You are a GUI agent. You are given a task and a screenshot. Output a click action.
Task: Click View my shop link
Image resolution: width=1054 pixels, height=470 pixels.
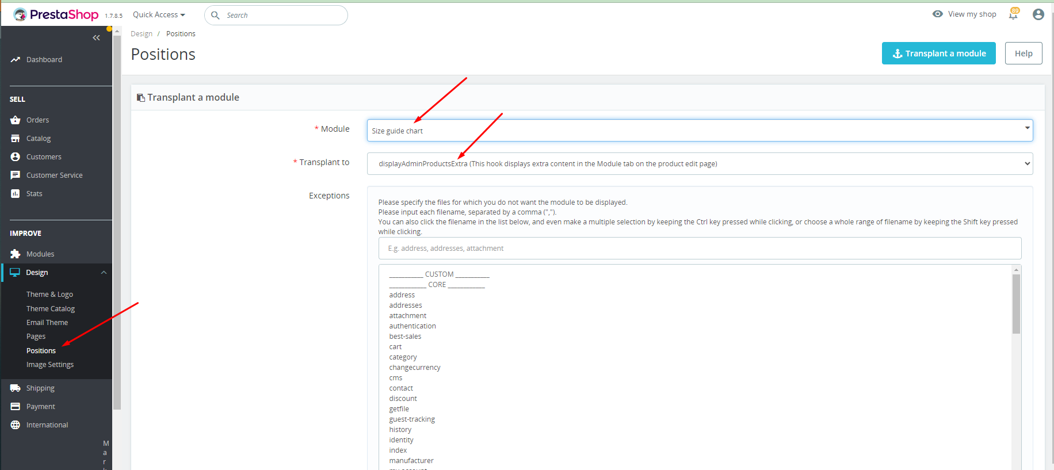point(972,14)
